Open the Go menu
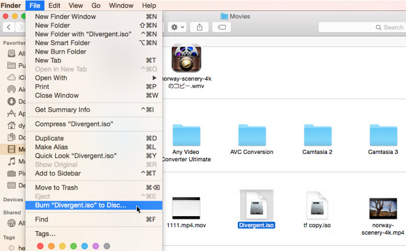Viewport: 406px width, 251px height. [x=96, y=5]
